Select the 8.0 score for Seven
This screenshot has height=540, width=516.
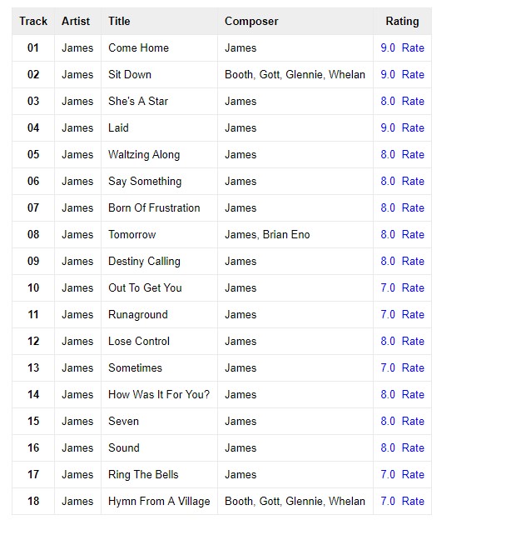pyautogui.click(x=388, y=421)
